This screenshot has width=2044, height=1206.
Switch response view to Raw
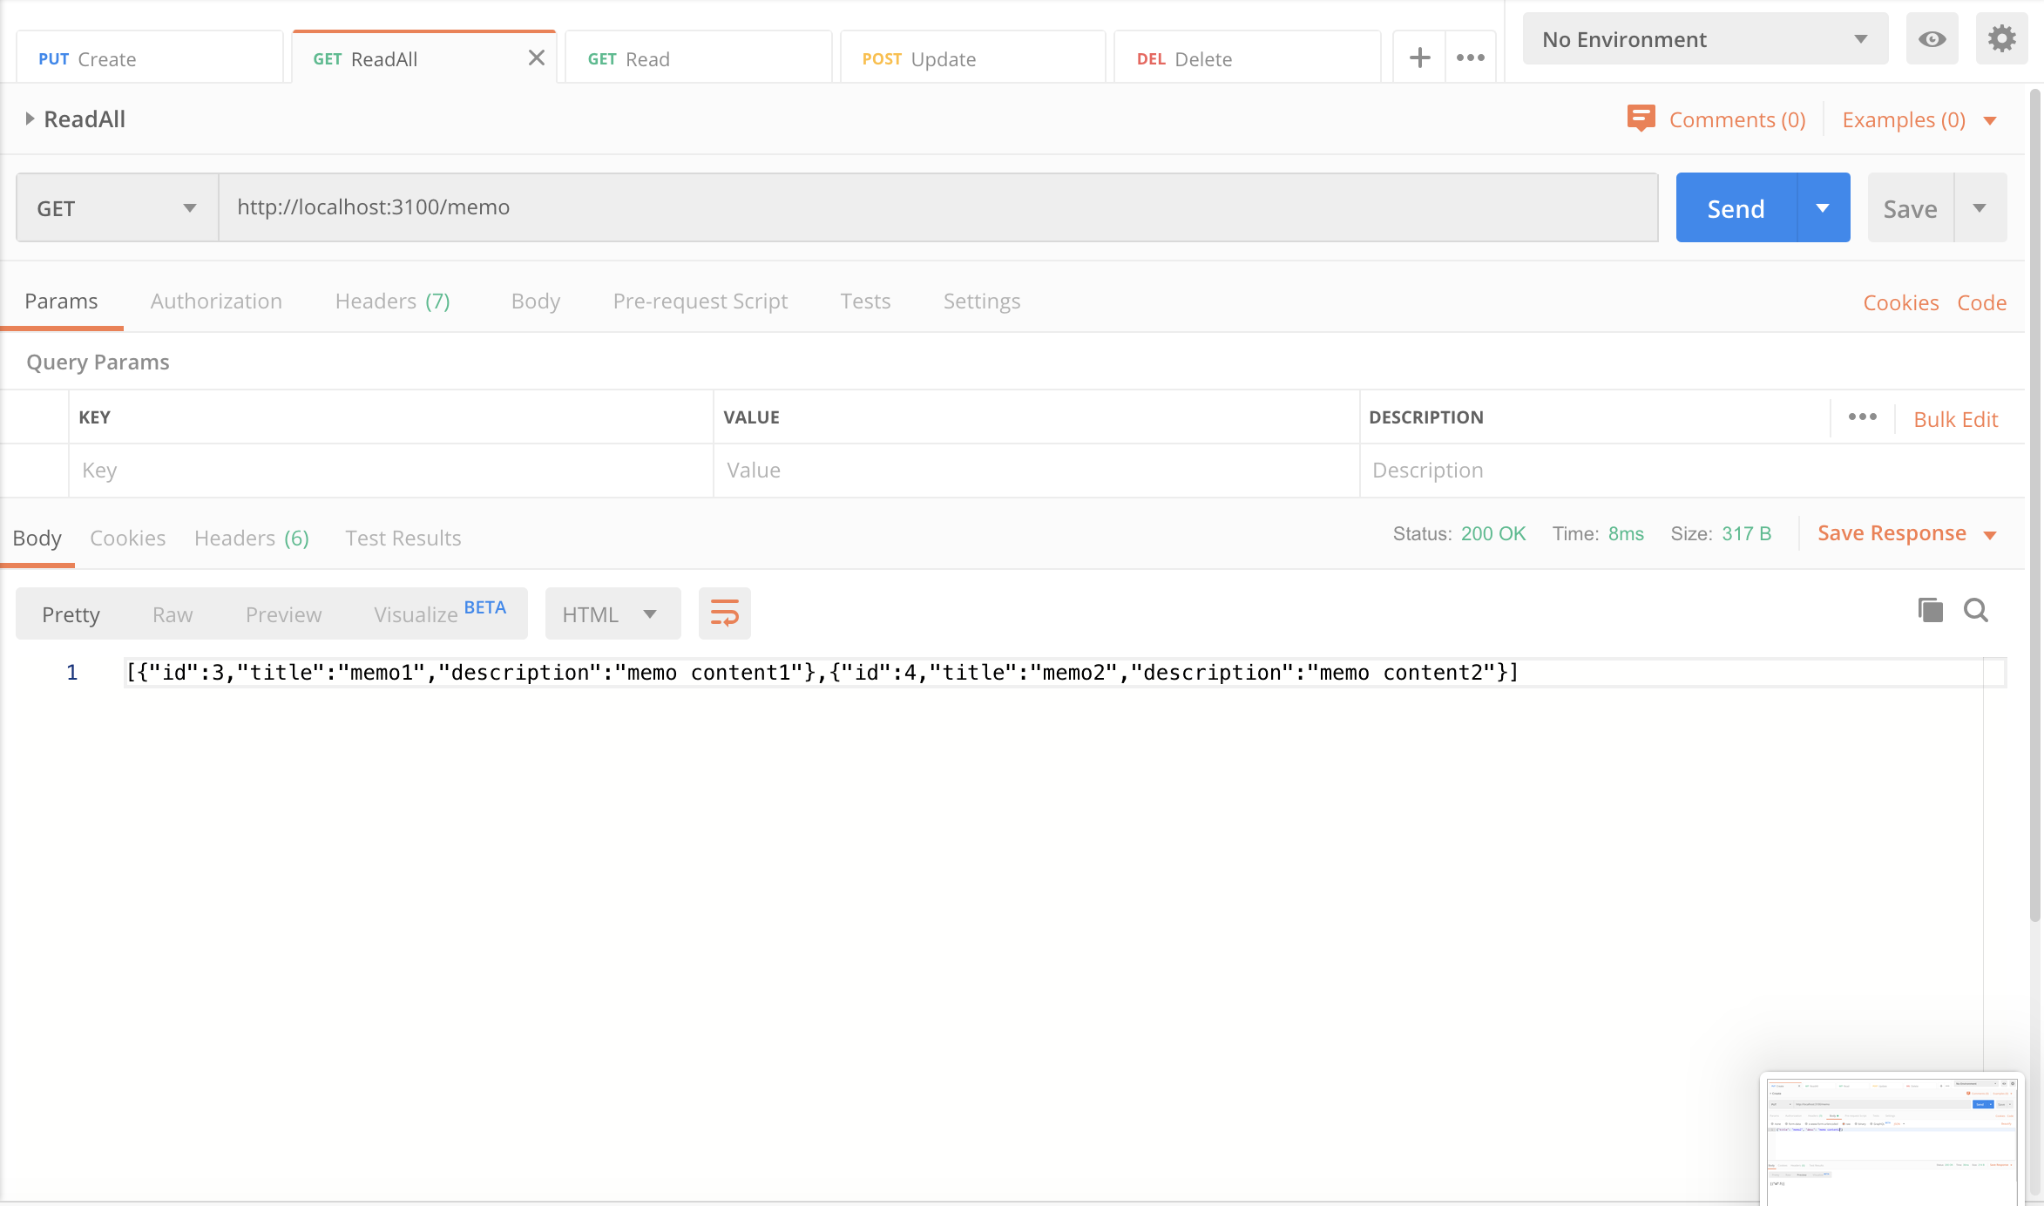172,614
